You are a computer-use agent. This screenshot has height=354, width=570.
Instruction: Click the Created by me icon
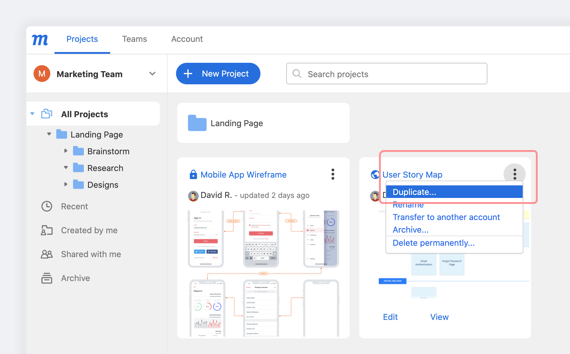(47, 230)
